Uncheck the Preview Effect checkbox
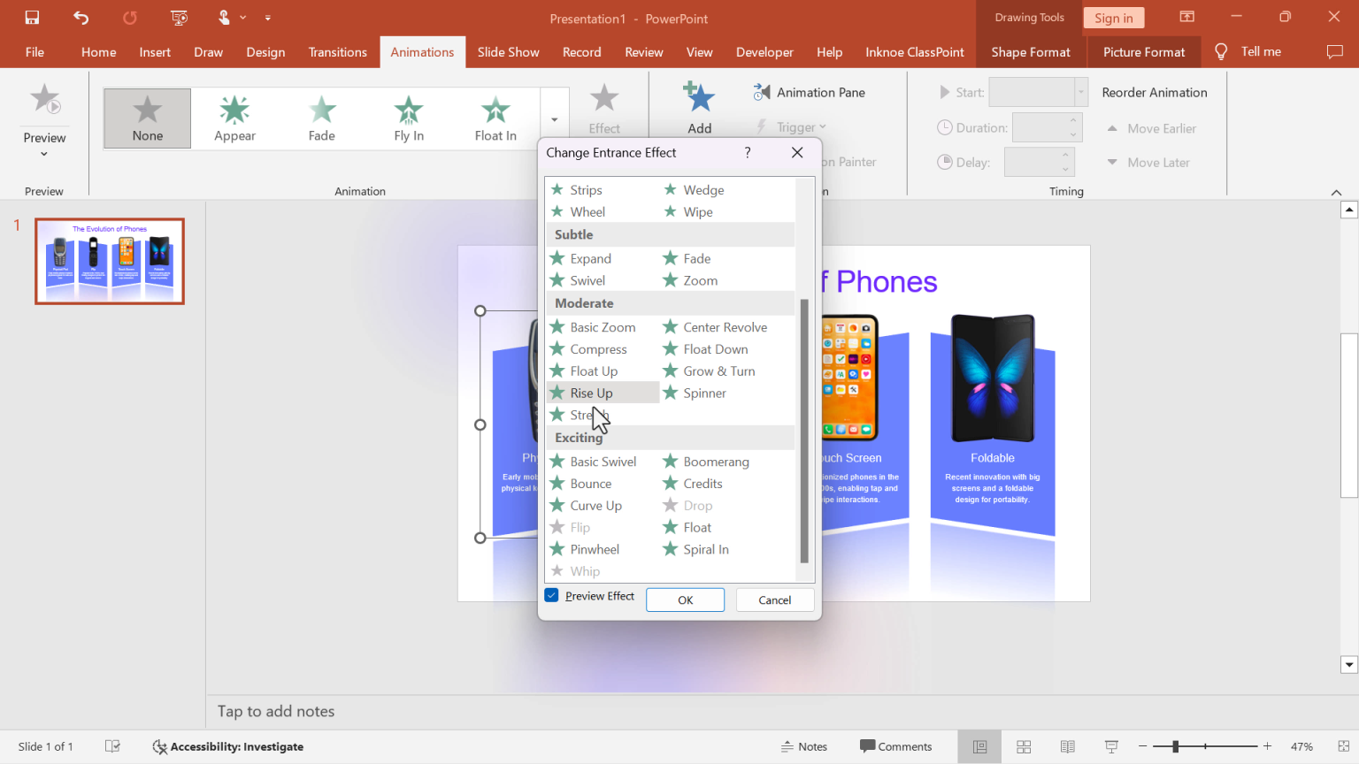 551,595
